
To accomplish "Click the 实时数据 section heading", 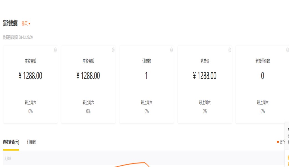I will pos(10,23).
